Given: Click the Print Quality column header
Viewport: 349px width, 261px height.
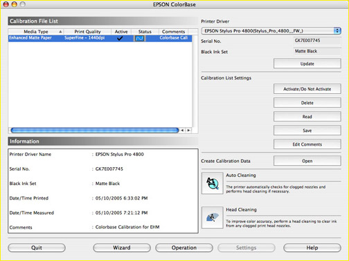Looking at the screenshot, I should pyautogui.click(x=87, y=32).
